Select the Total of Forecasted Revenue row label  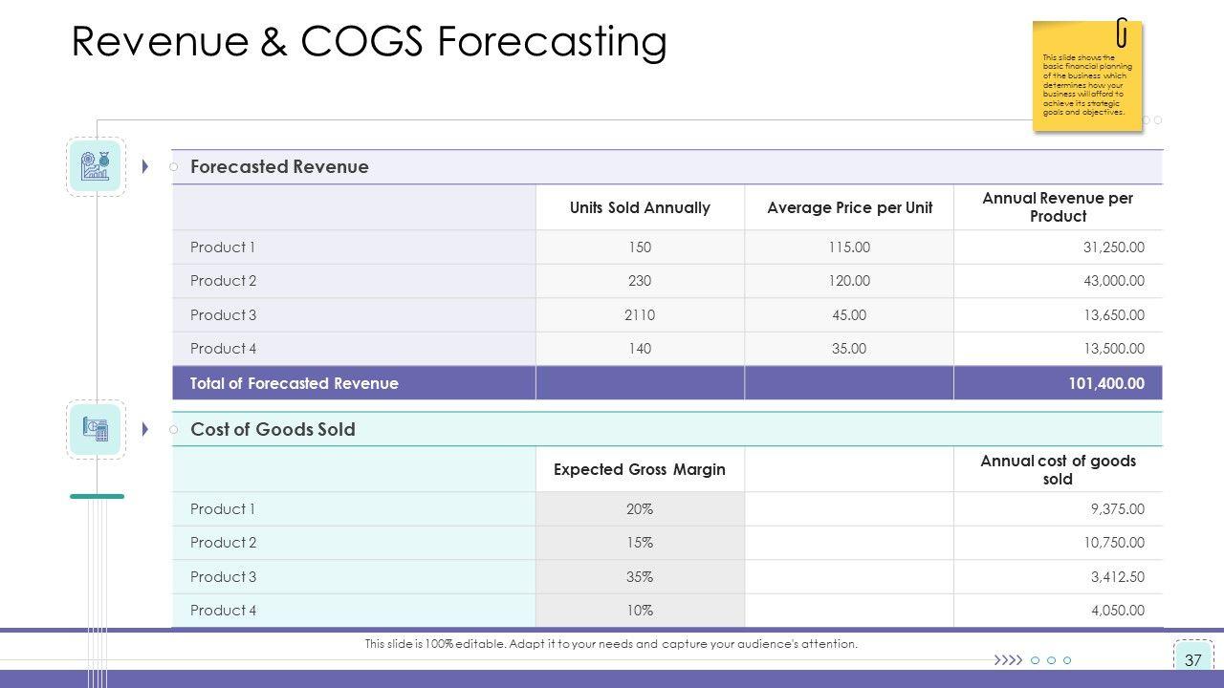(295, 383)
